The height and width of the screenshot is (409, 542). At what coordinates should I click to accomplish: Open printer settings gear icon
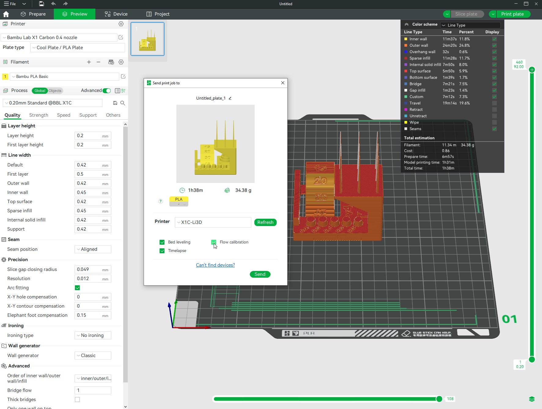pyautogui.click(x=121, y=24)
